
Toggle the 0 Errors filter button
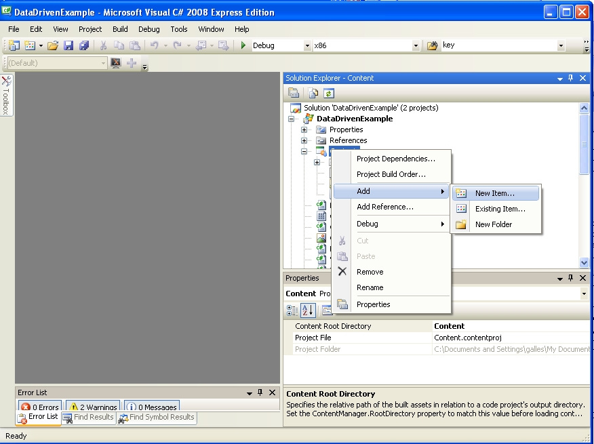[x=40, y=407]
